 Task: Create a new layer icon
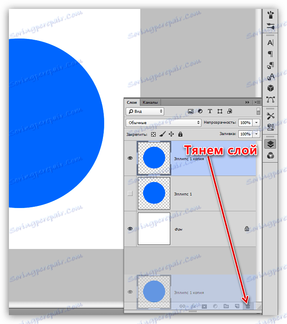[x=237, y=306]
